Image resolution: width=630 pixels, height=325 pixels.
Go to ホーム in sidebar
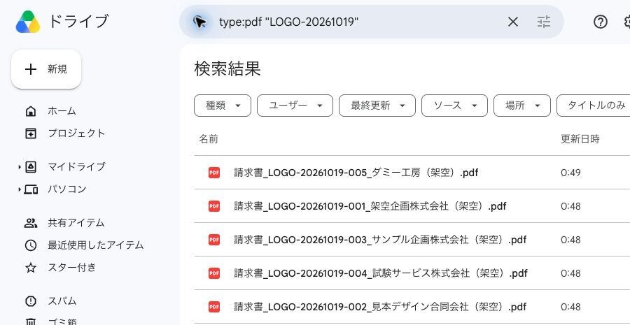(62, 111)
